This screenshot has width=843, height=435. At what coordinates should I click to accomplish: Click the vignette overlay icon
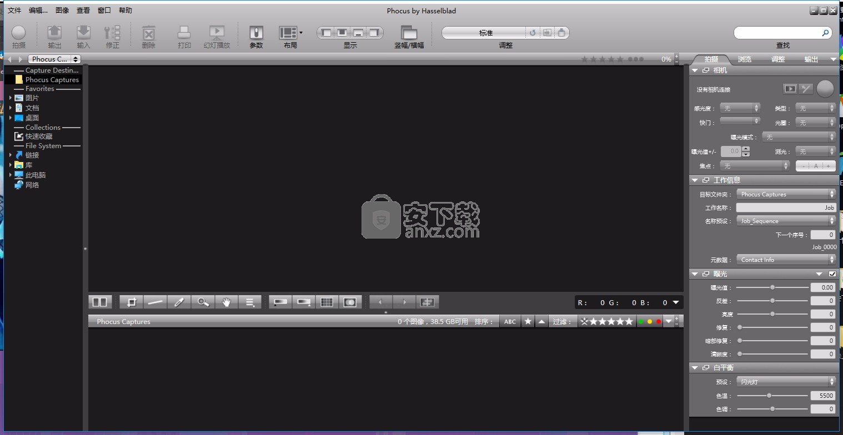(x=350, y=302)
